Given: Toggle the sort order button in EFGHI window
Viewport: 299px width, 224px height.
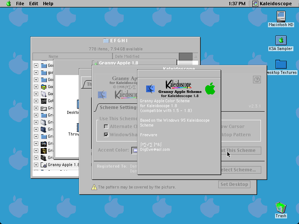Looking at the screenshot, I should click(x=195, y=56).
